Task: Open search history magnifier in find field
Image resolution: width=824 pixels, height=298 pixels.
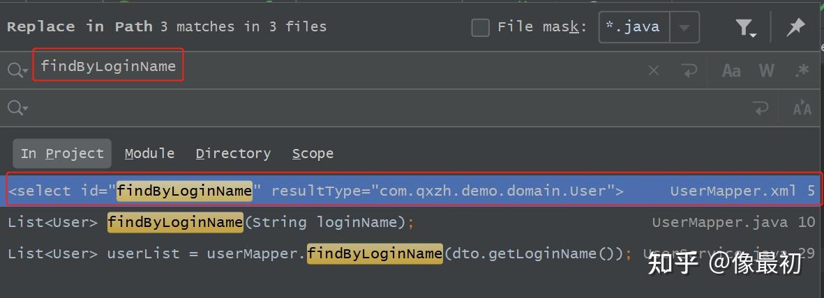Action: pos(17,70)
